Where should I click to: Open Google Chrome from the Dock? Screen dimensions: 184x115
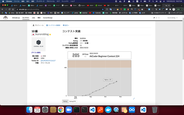[x=61, y=110]
